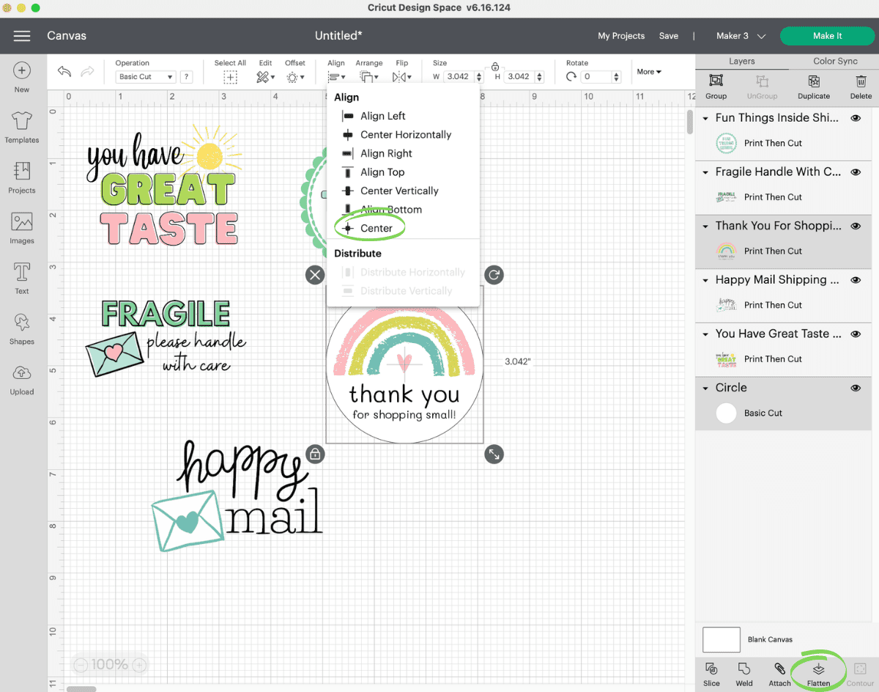
Task: Toggle the size aspect ratio lock
Action: (x=495, y=67)
